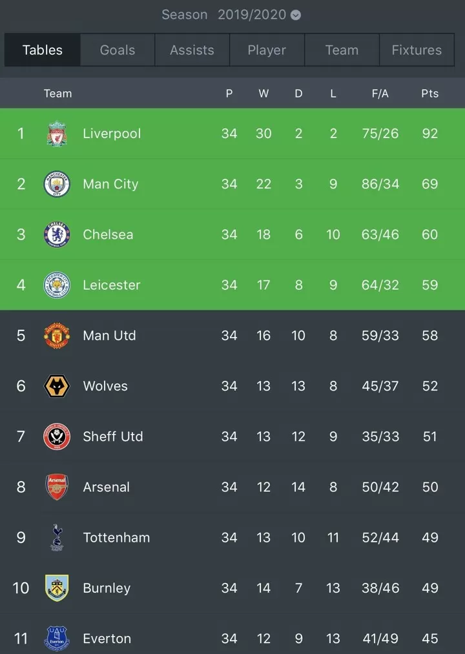Screen dimensions: 465x654
Task: Switch to the Fixtures tab
Action: click(417, 50)
